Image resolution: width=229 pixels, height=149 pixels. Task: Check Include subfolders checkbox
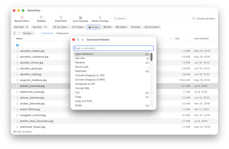click(194, 19)
